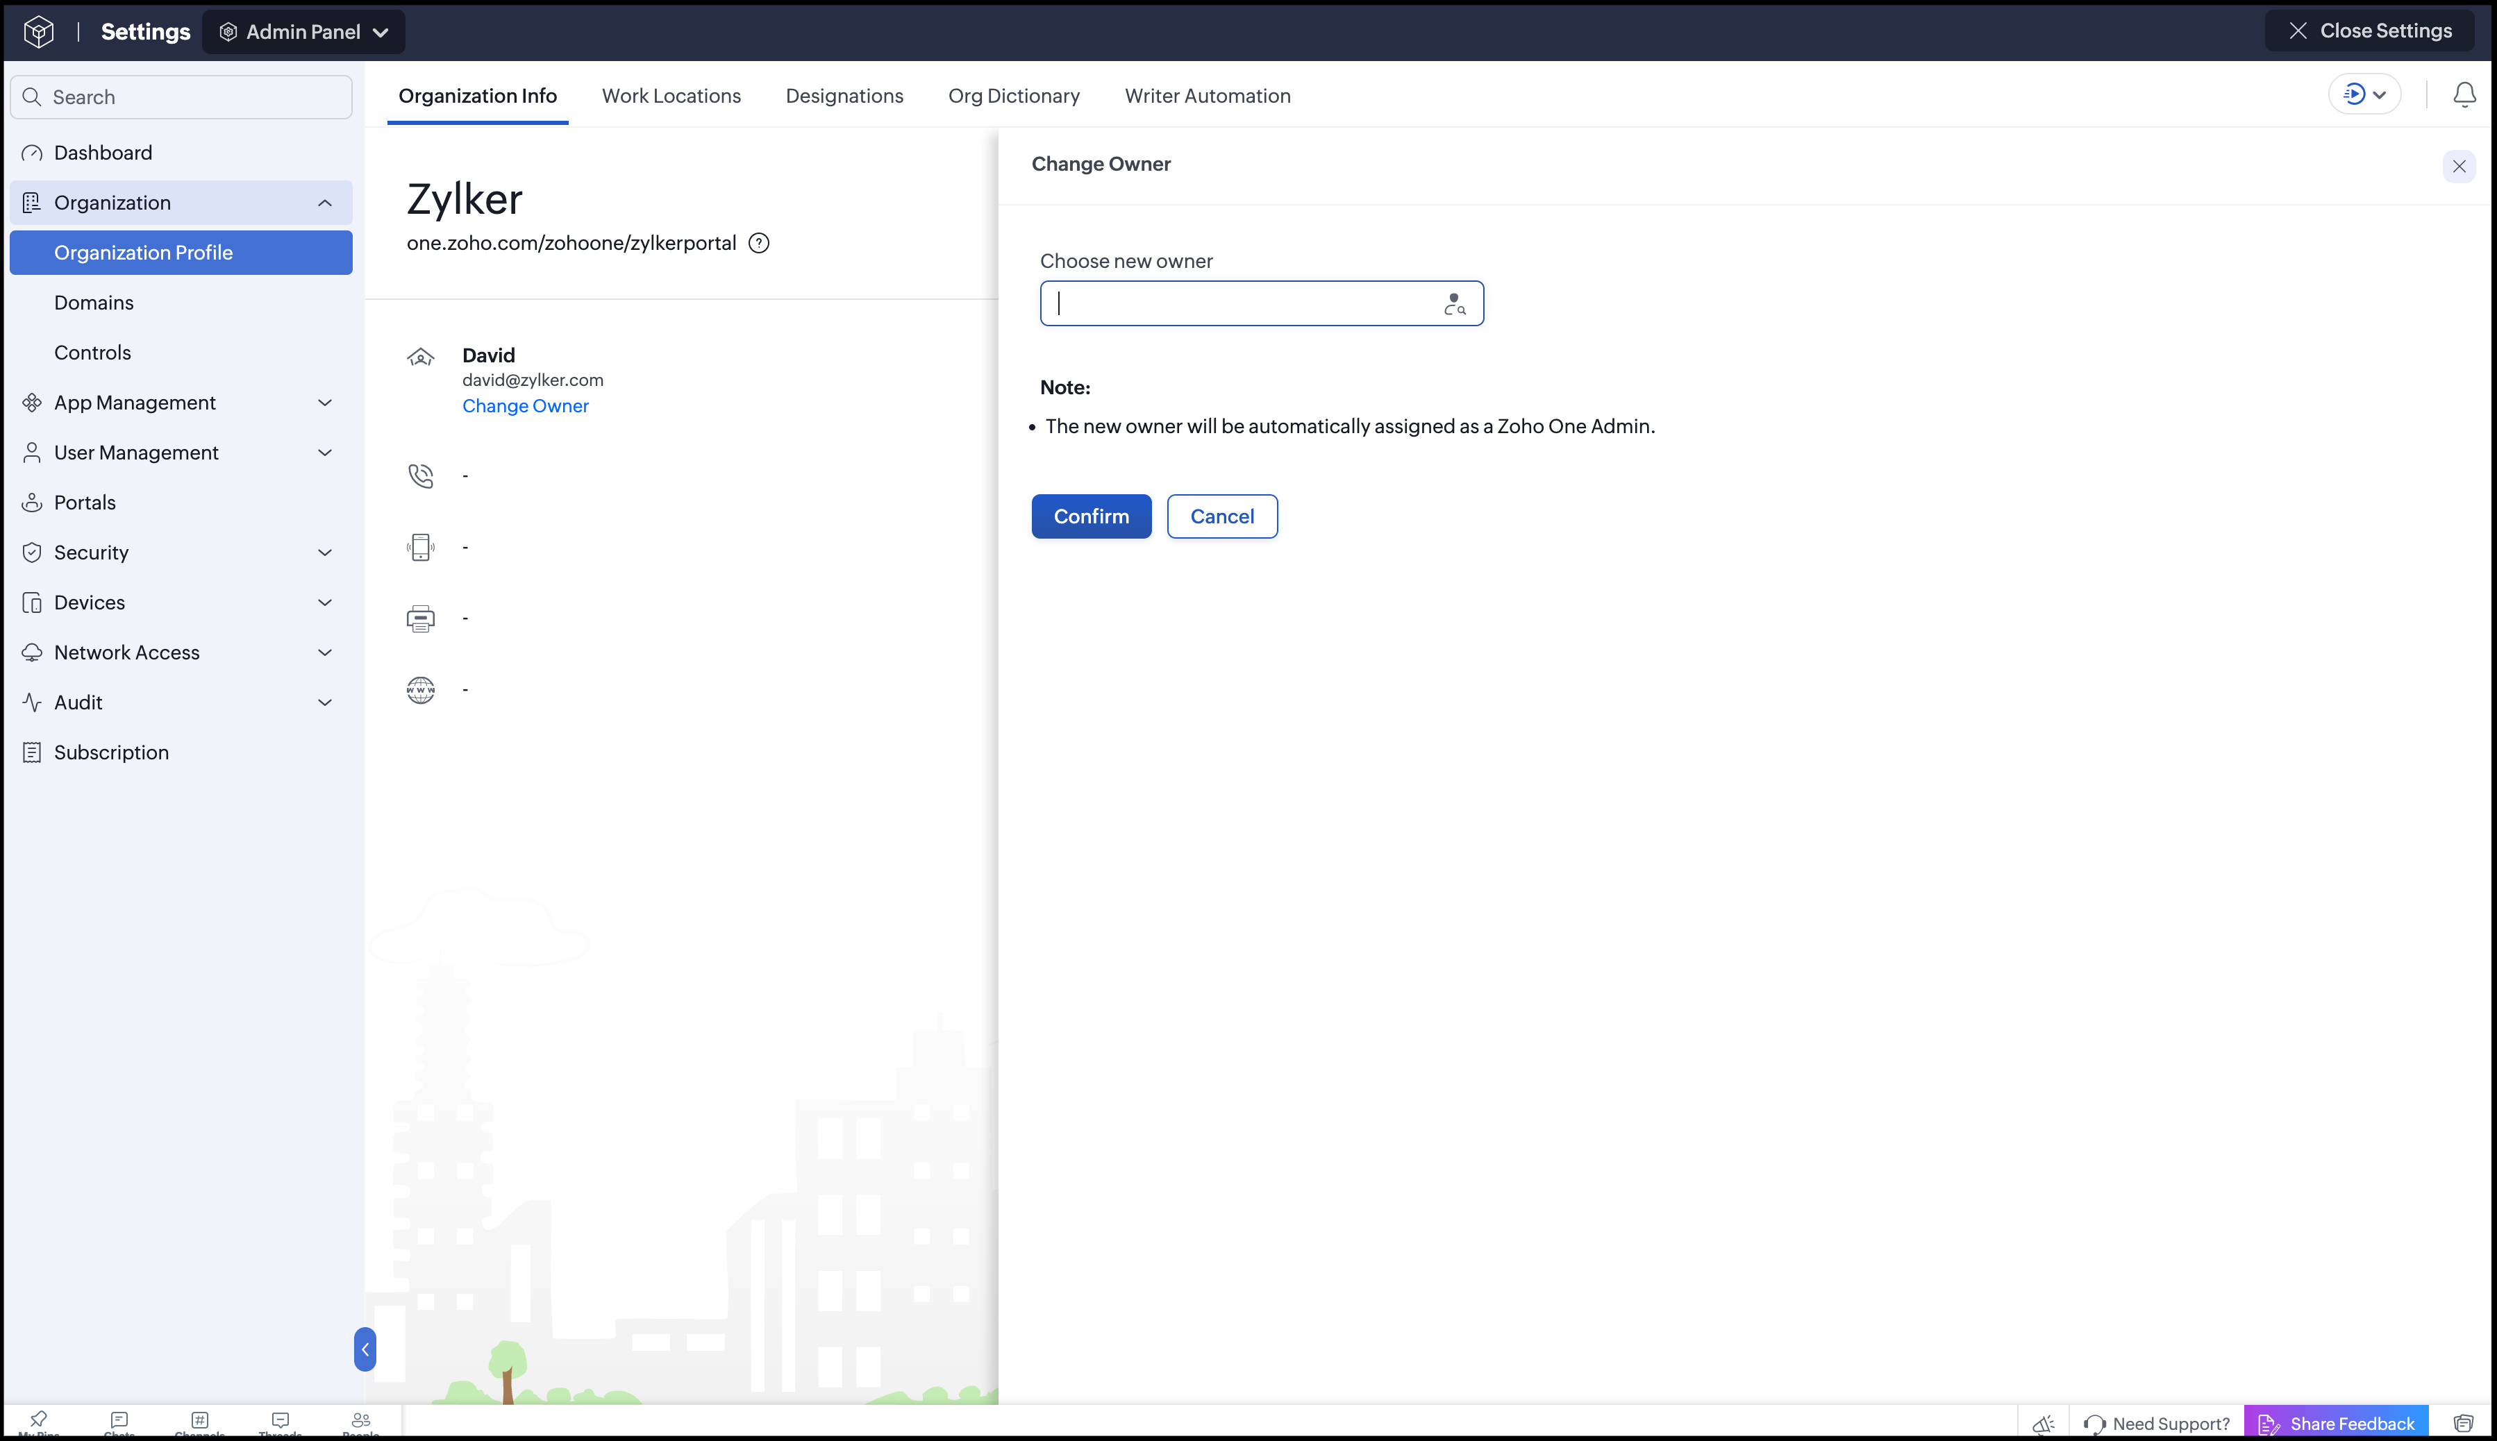Click the notifications bell icon
The image size is (2497, 1441).
pos(2464,95)
